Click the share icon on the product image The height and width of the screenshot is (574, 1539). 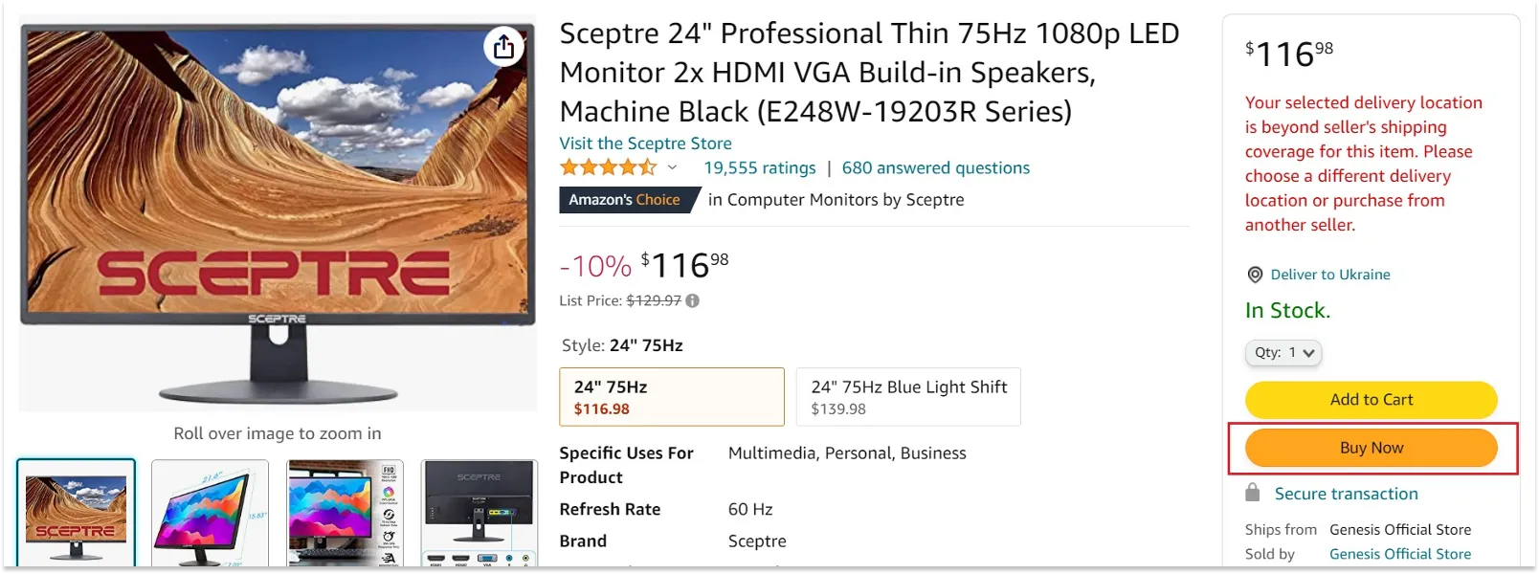tap(504, 46)
